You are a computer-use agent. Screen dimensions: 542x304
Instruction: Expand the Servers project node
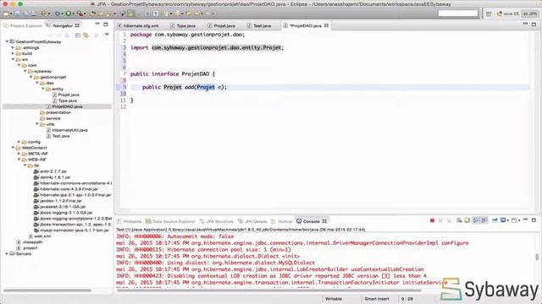(7, 253)
